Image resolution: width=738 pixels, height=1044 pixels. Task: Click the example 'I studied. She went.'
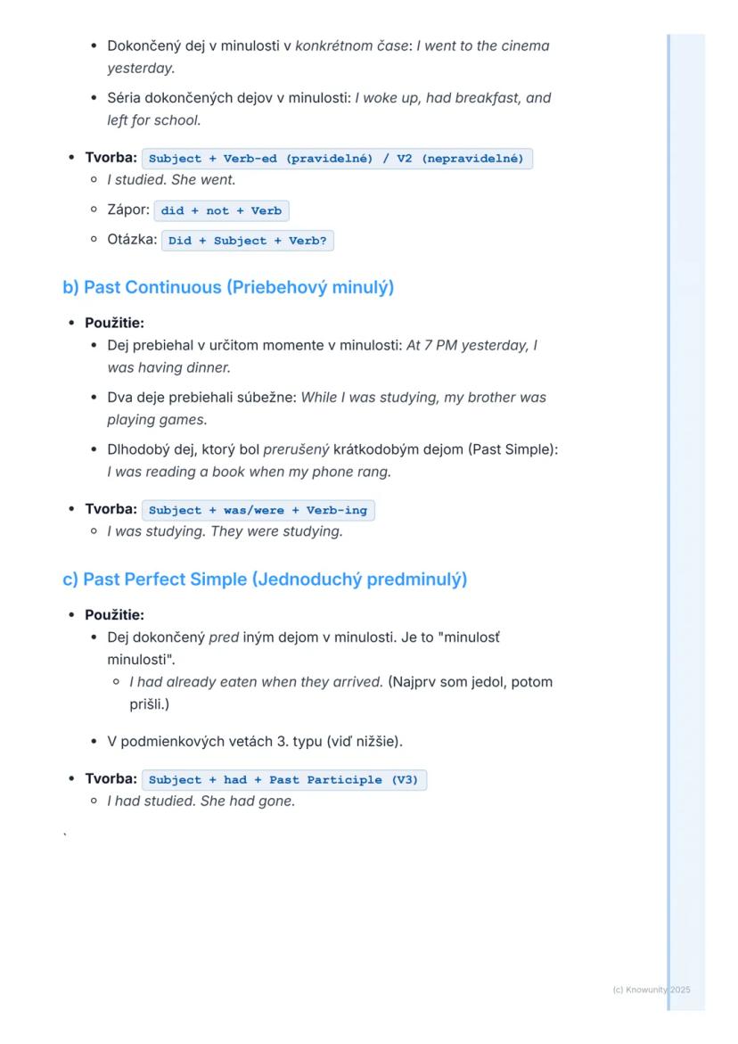coord(171,180)
